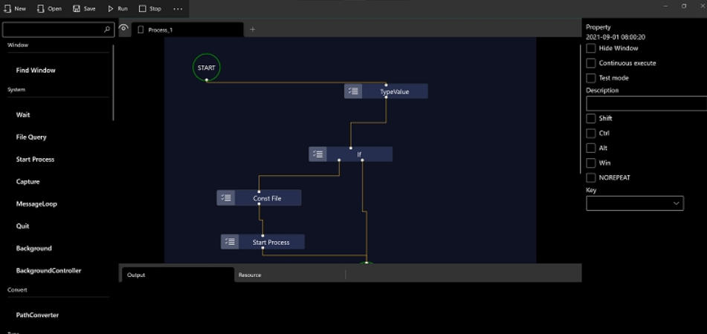Check the Continuous execute option
Image resolution: width=707 pixels, height=334 pixels.
(591, 63)
